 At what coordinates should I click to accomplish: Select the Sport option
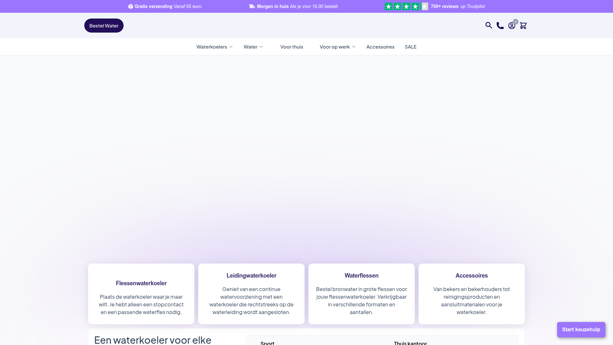coord(267,343)
